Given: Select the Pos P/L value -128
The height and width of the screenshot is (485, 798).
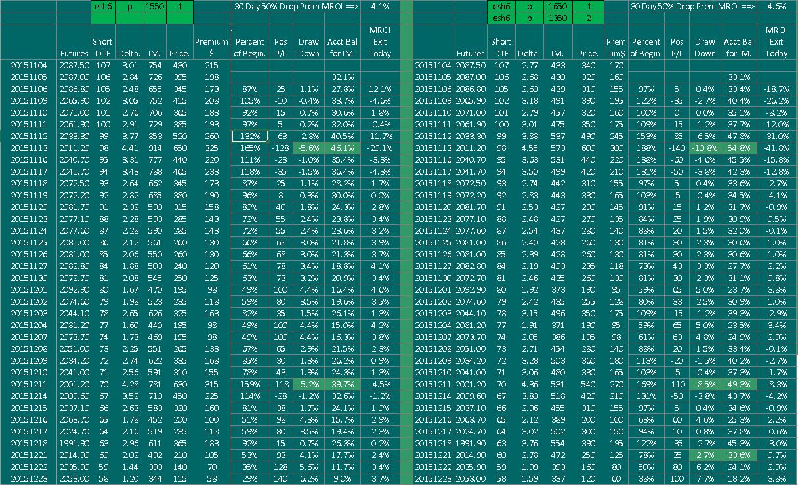Looking at the screenshot, I should (281, 148).
